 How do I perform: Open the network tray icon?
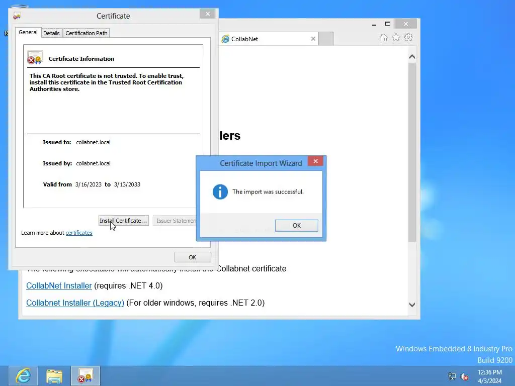[x=452, y=376]
